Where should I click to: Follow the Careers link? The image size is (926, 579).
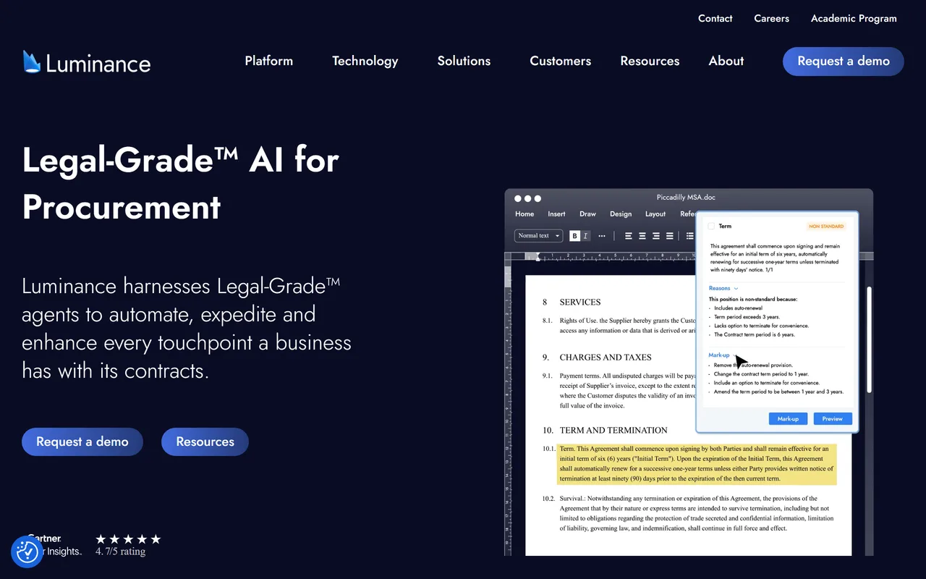point(772,18)
